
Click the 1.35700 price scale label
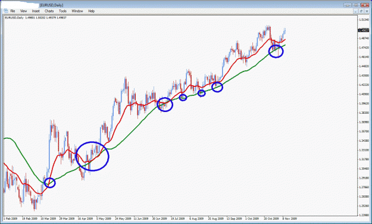coord(364,131)
